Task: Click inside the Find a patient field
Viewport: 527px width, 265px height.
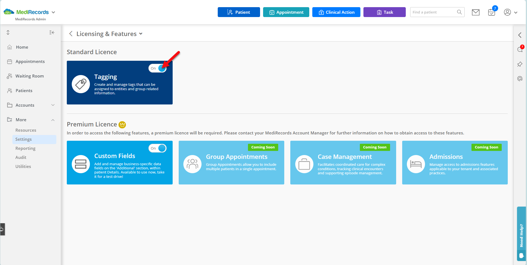Action: (x=432, y=12)
